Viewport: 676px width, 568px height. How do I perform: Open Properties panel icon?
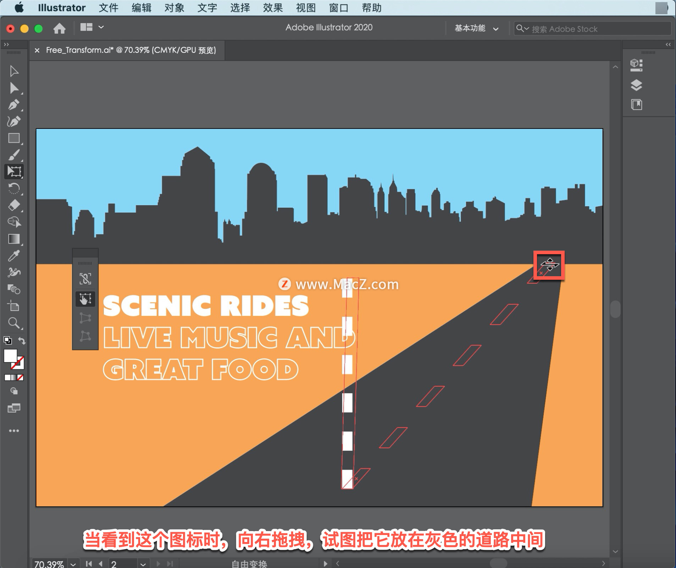pos(636,65)
